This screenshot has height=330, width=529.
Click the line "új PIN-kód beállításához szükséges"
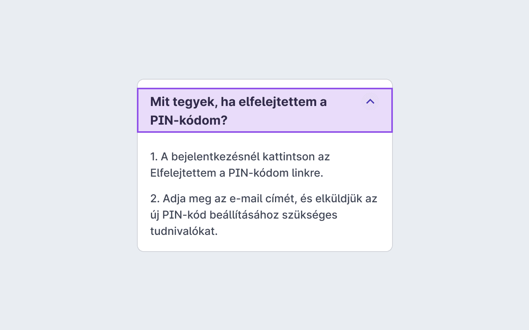click(244, 215)
